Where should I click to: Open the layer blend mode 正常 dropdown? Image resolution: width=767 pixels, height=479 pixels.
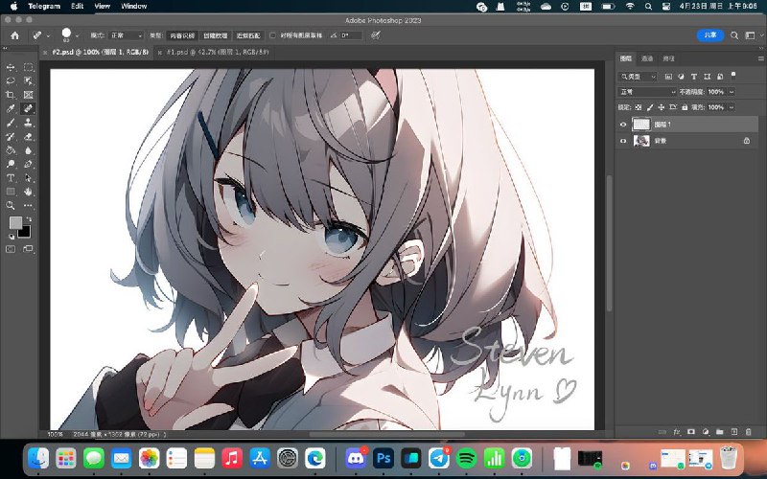[x=644, y=92]
